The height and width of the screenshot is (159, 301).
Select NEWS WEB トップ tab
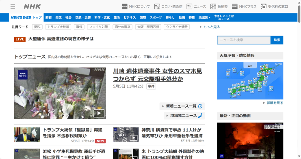pyautogui.click(x=26, y=17)
